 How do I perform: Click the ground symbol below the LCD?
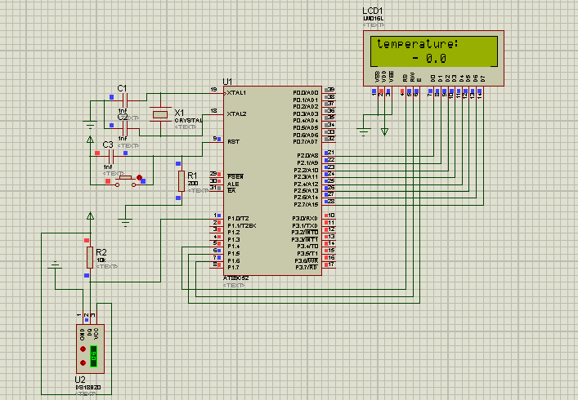(364, 131)
